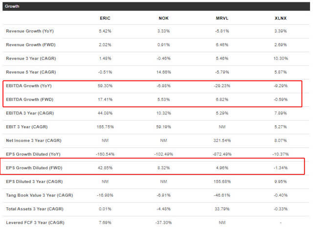Select the EBITDA Growth (YoY) row label
Image resolution: width=313 pixels, height=227 pixels.
[29, 86]
